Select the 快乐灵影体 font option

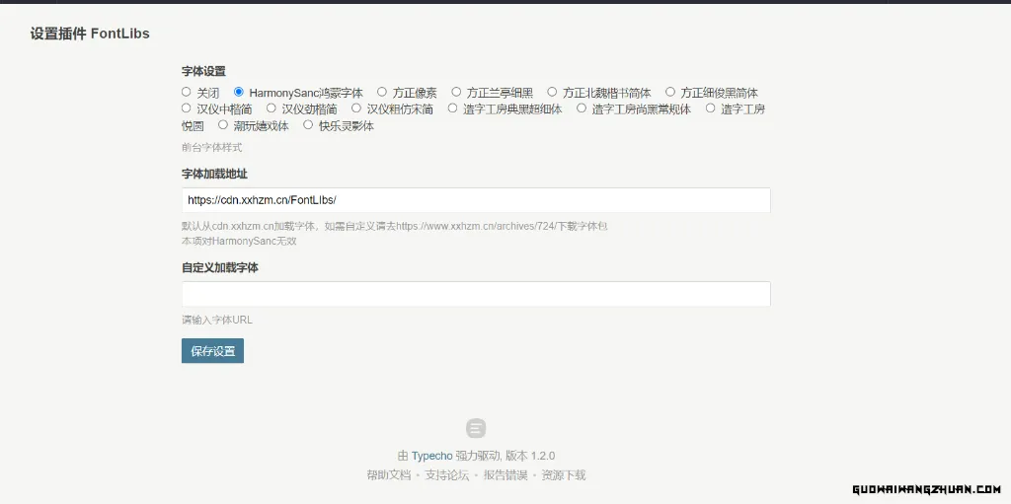[x=308, y=125]
